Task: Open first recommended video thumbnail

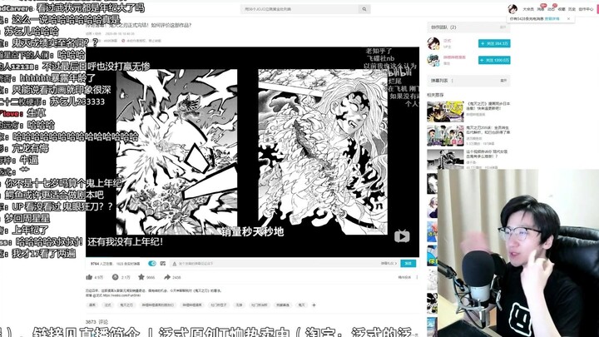Action: [445, 112]
